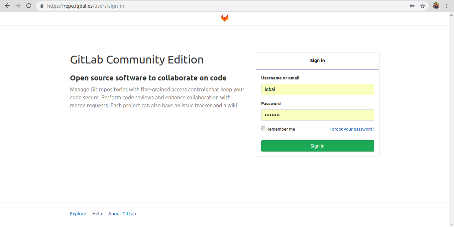Enable the Remember me checkbox

tap(263, 128)
